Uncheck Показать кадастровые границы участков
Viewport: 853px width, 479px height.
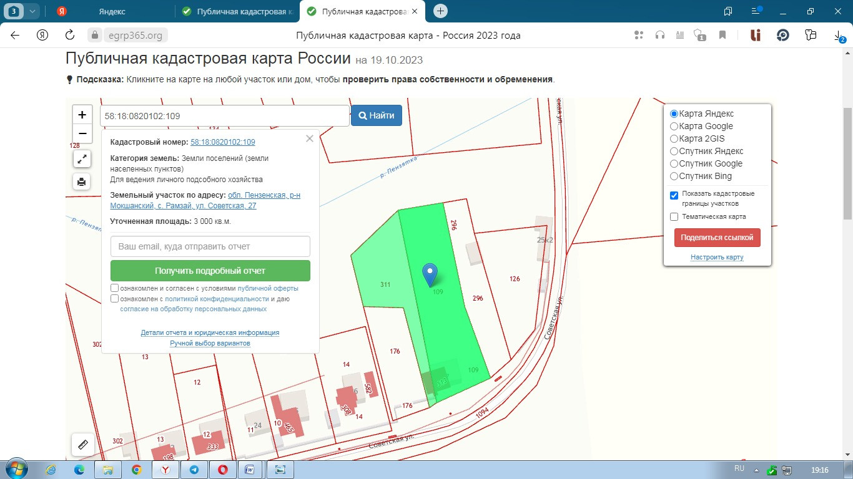tap(674, 195)
